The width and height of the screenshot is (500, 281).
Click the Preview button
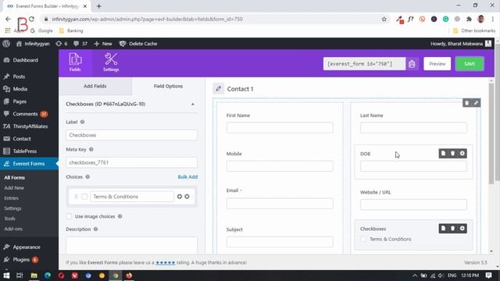coord(437,64)
